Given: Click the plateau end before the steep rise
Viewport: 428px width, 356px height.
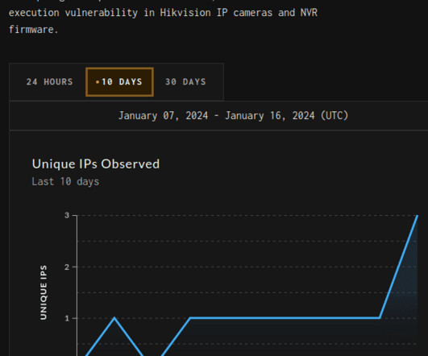Looking at the screenshot, I should pos(380,318).
